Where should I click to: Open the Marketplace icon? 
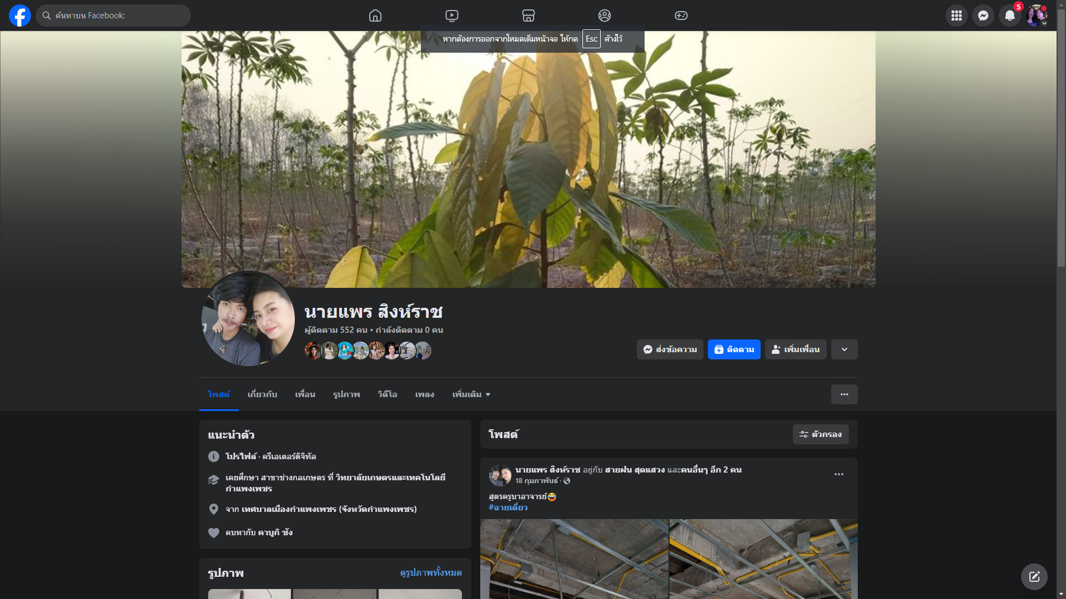[529, 16]
